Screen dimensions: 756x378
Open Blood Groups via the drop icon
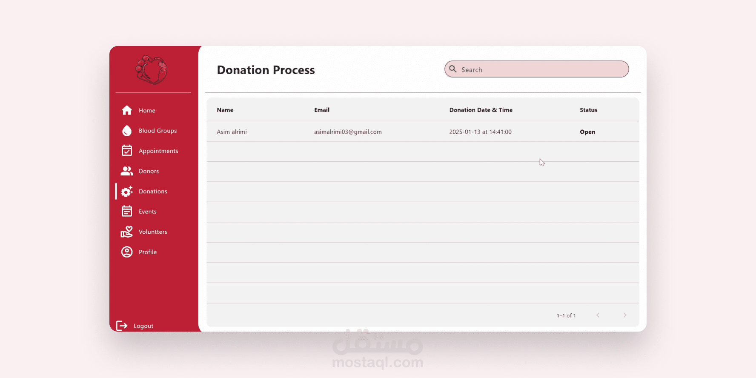coord(127,131)
